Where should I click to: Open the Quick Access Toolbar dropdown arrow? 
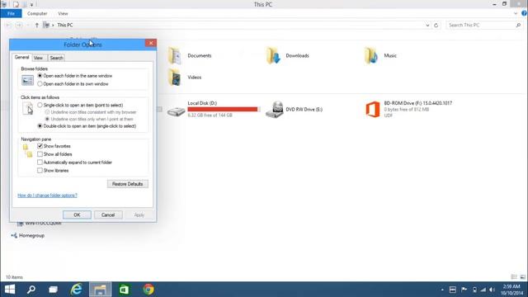tap(31, 4)
